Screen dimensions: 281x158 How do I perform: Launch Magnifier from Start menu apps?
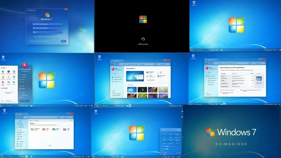pyautogui.click(x=9, y=83)
